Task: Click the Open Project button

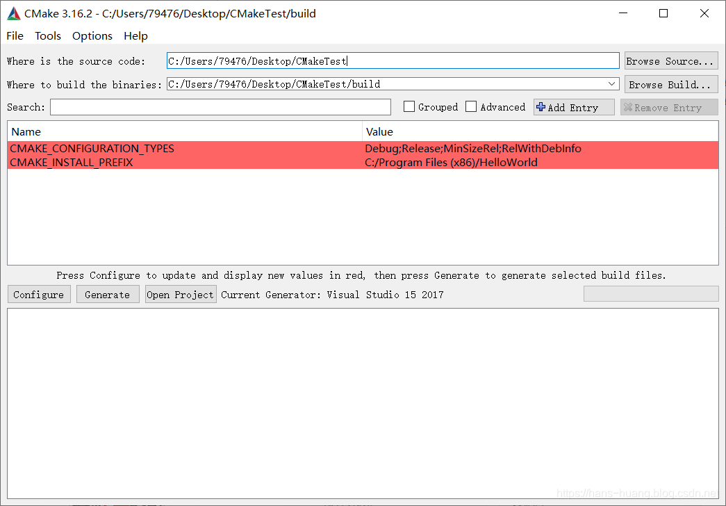Action: (x=180, y=294)
